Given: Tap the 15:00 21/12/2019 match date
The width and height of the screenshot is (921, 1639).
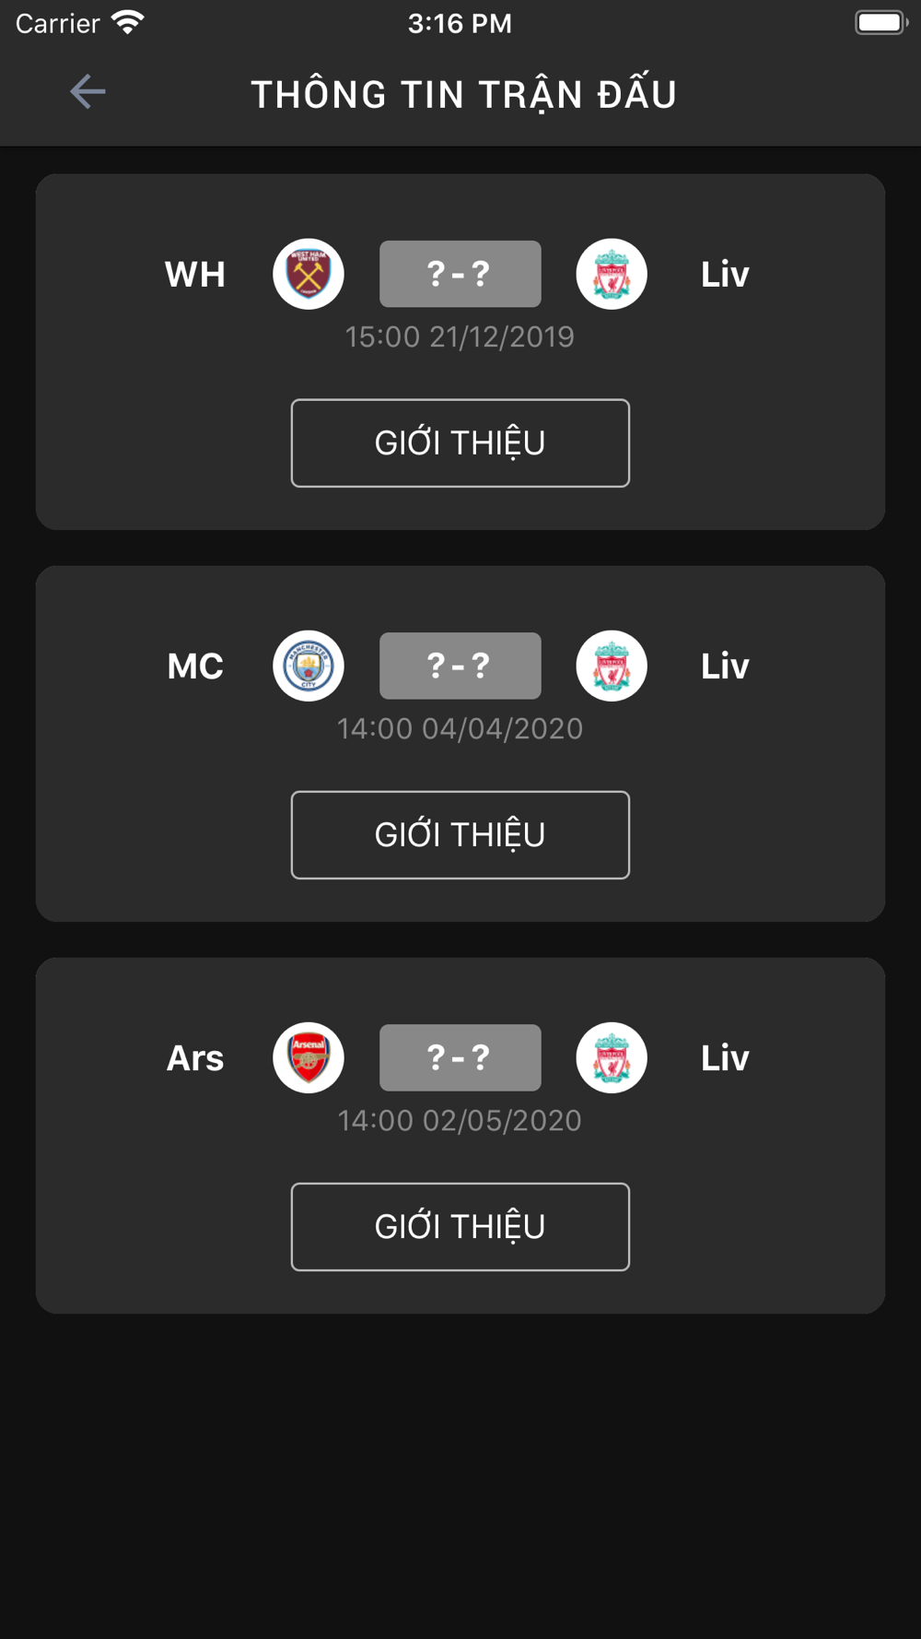Looking at the screenshot, I should coord(460,336).
